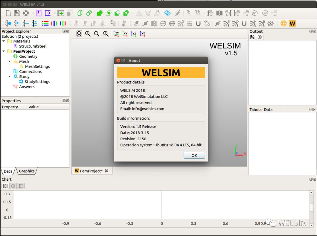
Task: Click the blue-green-red vertical bars icon
Action: pyautogui.click(x=63, y=23)
